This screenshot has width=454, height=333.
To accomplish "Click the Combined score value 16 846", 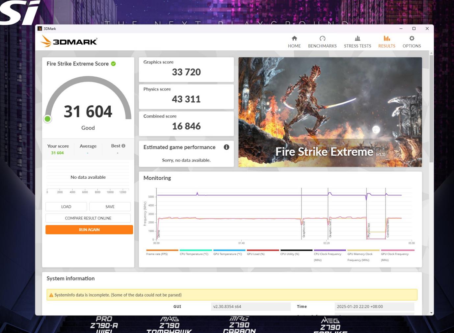I will (186, 126).
